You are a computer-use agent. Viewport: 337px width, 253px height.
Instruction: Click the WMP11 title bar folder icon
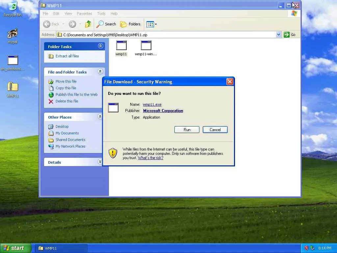[x=43, y=5]
